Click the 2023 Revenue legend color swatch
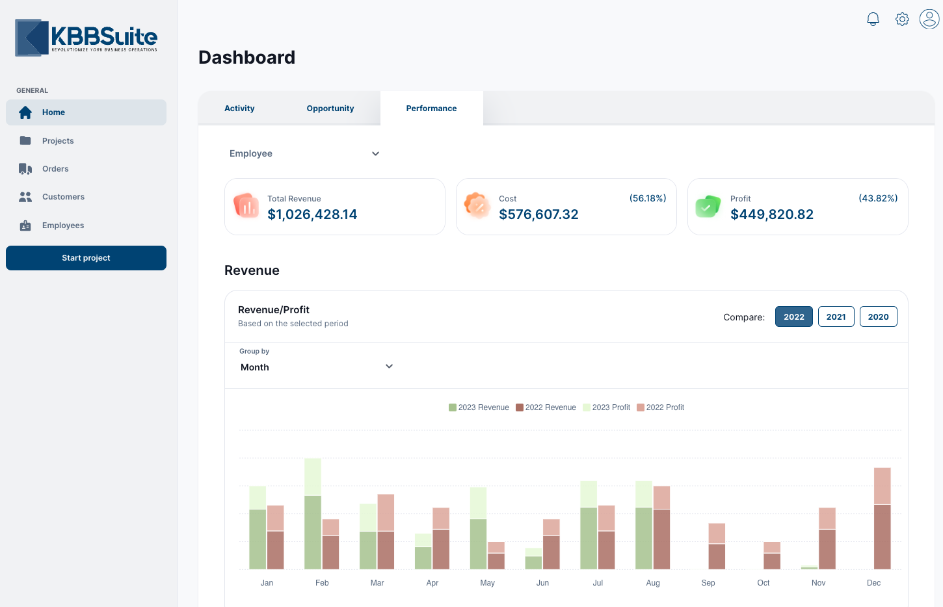The width and height of the screenshot is (943, 607). (453, 407)
